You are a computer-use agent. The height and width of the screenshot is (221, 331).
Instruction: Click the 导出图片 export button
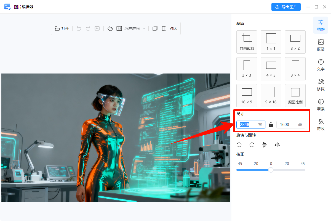pos(286,7)
